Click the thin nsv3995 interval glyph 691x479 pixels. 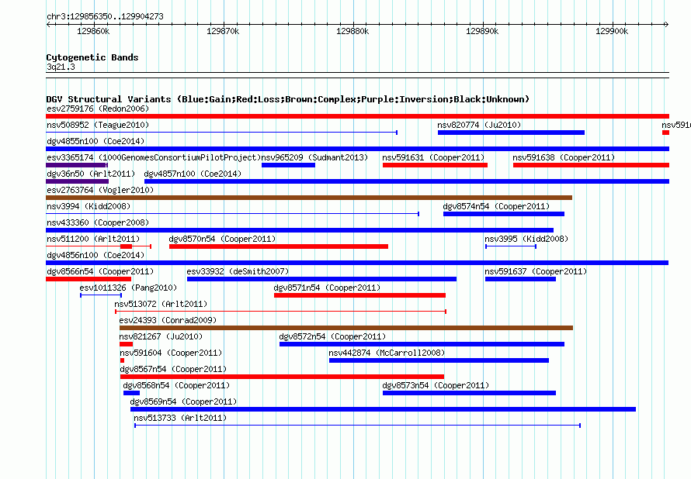tap(511, 246)
